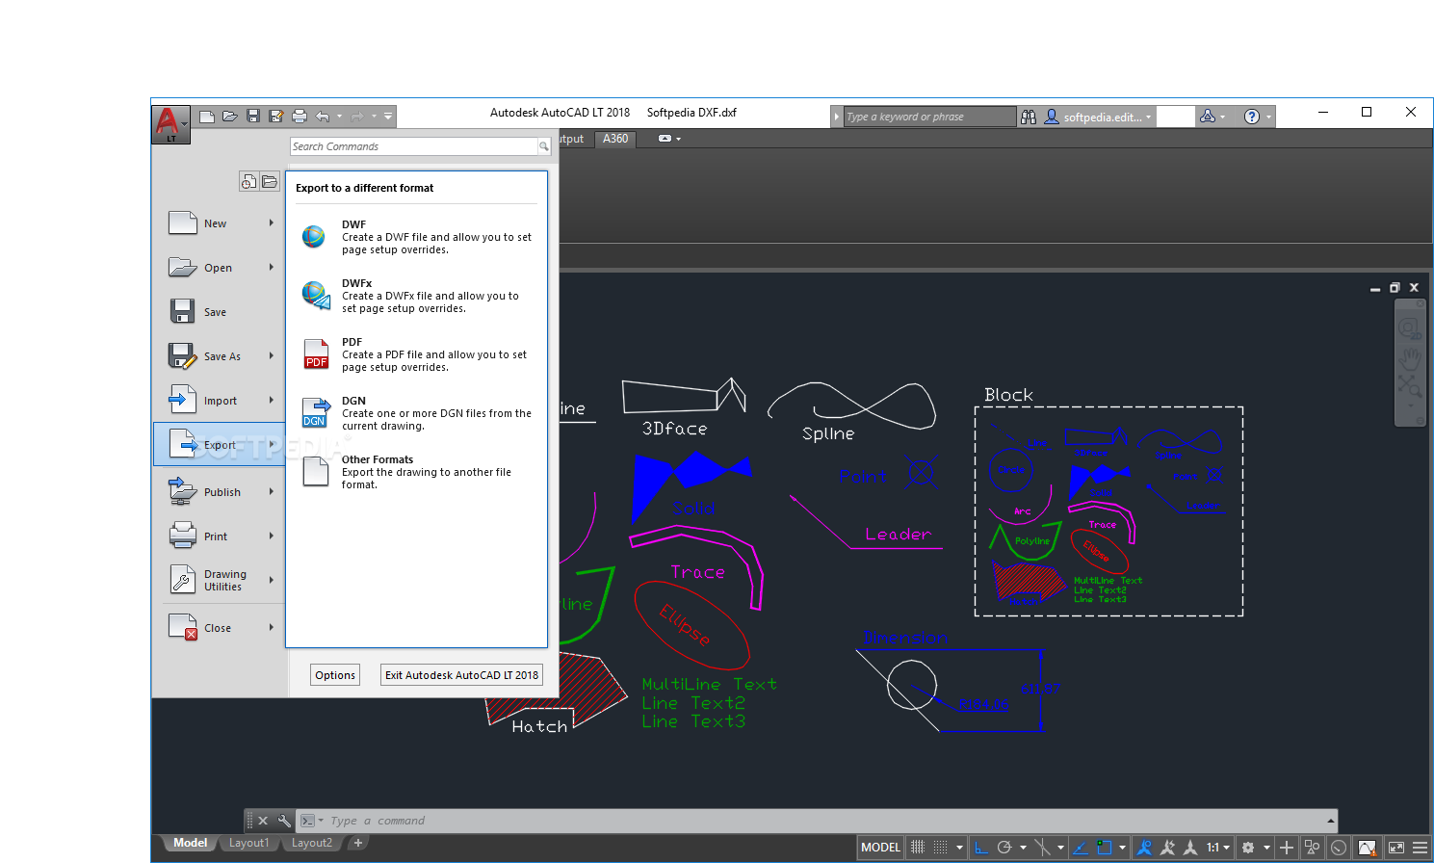
Task: Open the annotation scale 1:1 dropdown
Action: click(x=1218, y=848)
